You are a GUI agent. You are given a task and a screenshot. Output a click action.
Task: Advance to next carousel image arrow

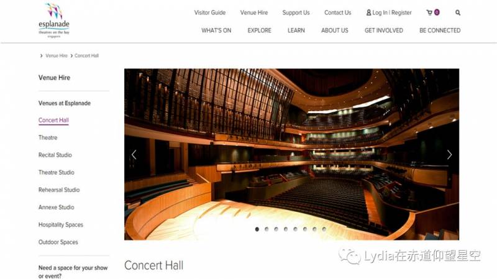449,155
